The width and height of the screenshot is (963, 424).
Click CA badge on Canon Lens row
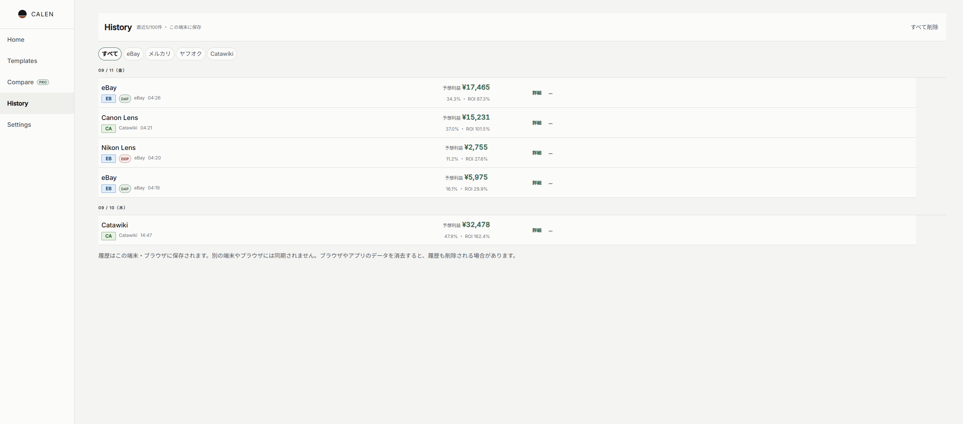pyautogui.click(x=109, y=129)
